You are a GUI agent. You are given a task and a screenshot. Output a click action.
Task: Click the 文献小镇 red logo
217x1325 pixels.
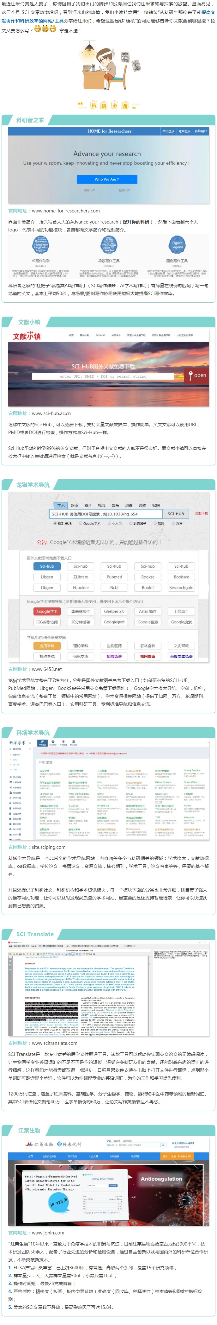(x=27, y=336)
